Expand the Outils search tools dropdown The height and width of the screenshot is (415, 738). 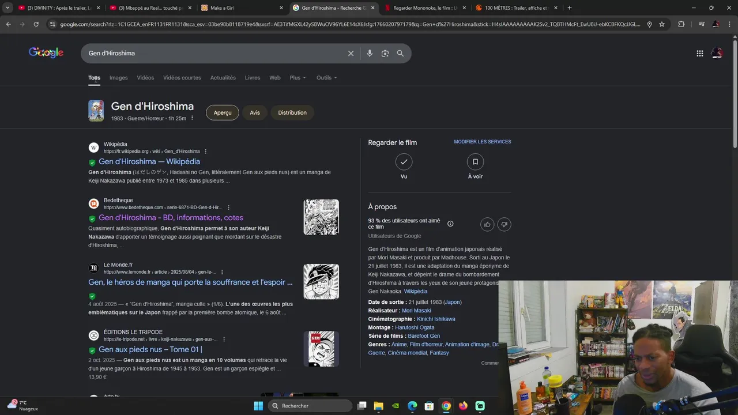point(326,78)
